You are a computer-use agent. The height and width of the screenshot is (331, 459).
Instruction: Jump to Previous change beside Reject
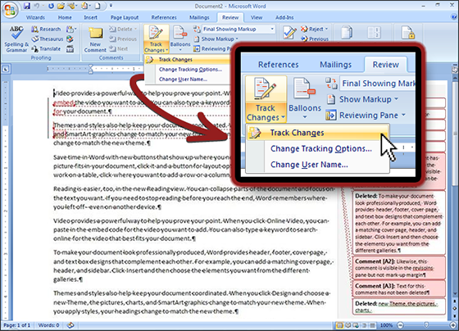315,39
